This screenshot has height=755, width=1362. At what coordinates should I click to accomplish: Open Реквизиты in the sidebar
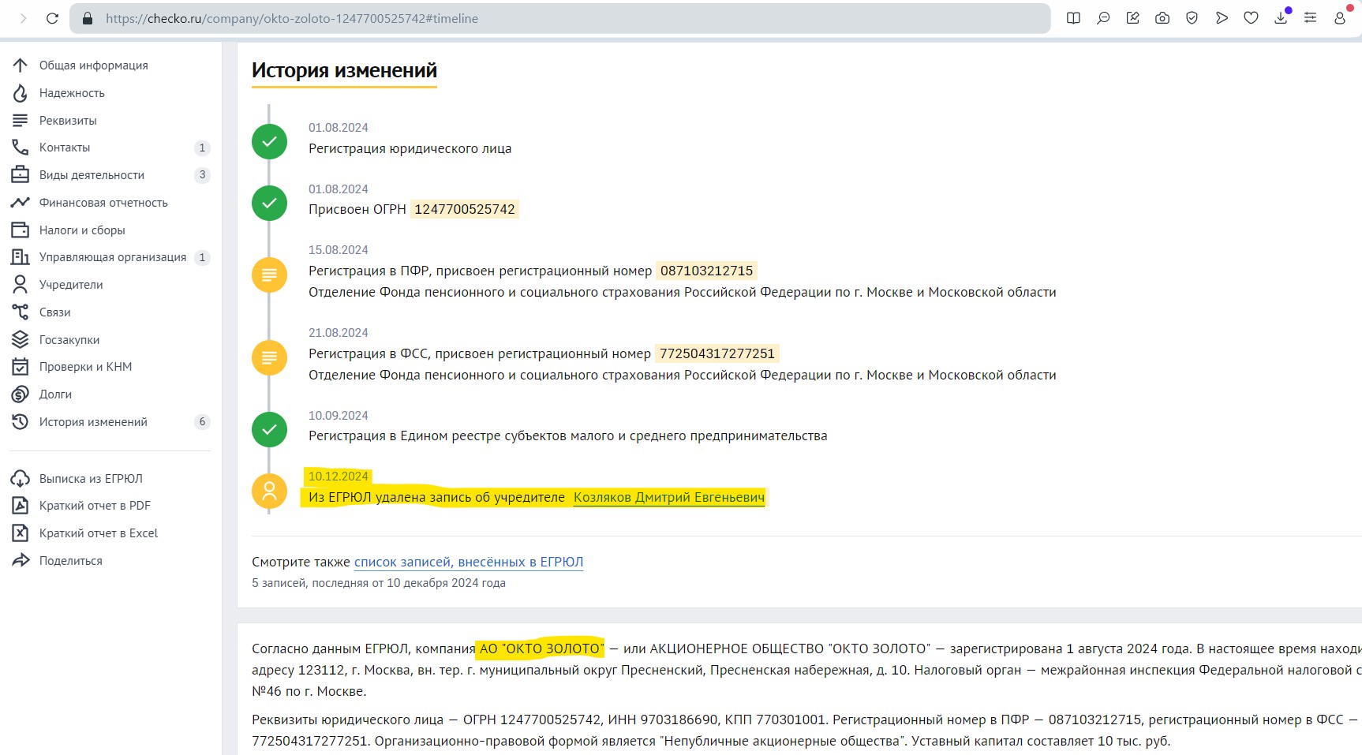(x=68, y=121)
